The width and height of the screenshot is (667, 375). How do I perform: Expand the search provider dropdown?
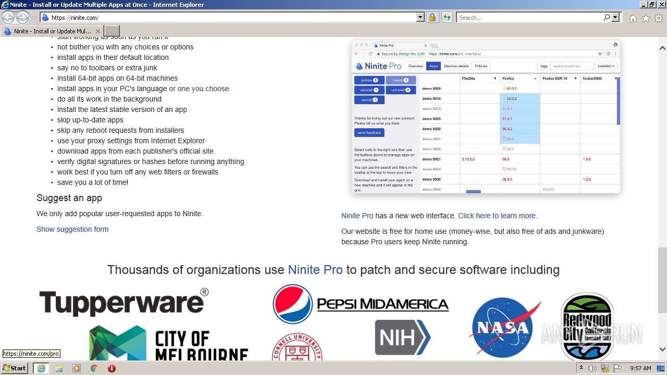click(x=615, y=17)
